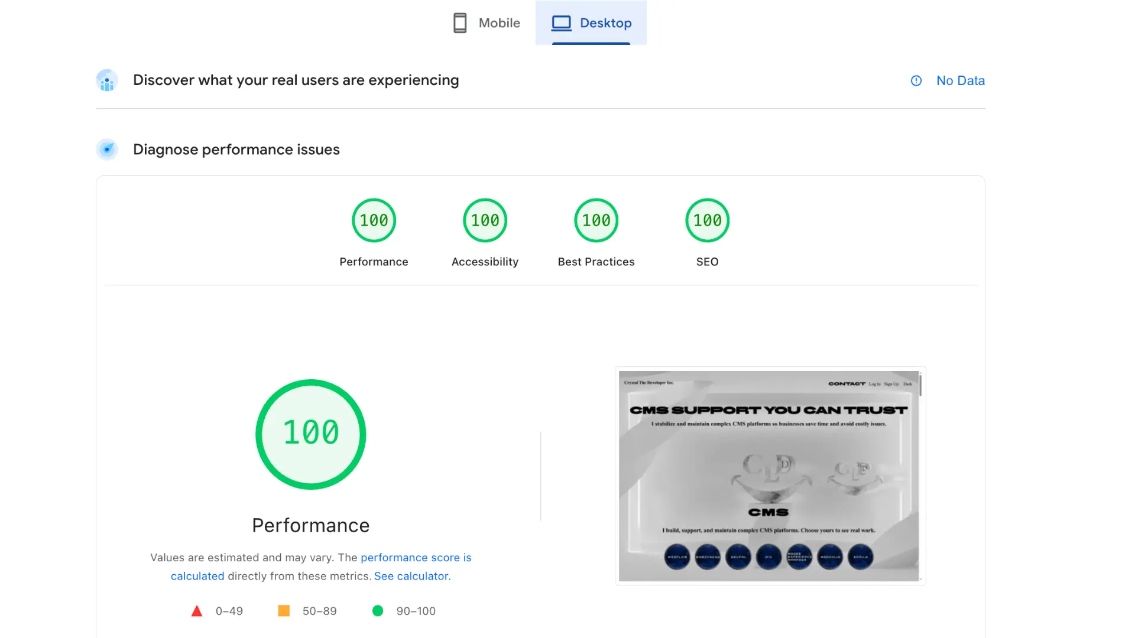This screenshot has width=1135, height=638.
Task: Click the Diagnose performance issues icon
Action: click(107, 149)
